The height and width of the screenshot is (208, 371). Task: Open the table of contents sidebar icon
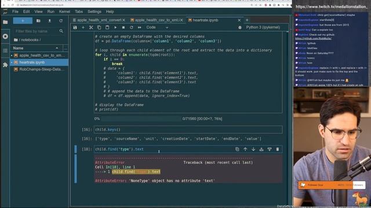tap(5, 50)
